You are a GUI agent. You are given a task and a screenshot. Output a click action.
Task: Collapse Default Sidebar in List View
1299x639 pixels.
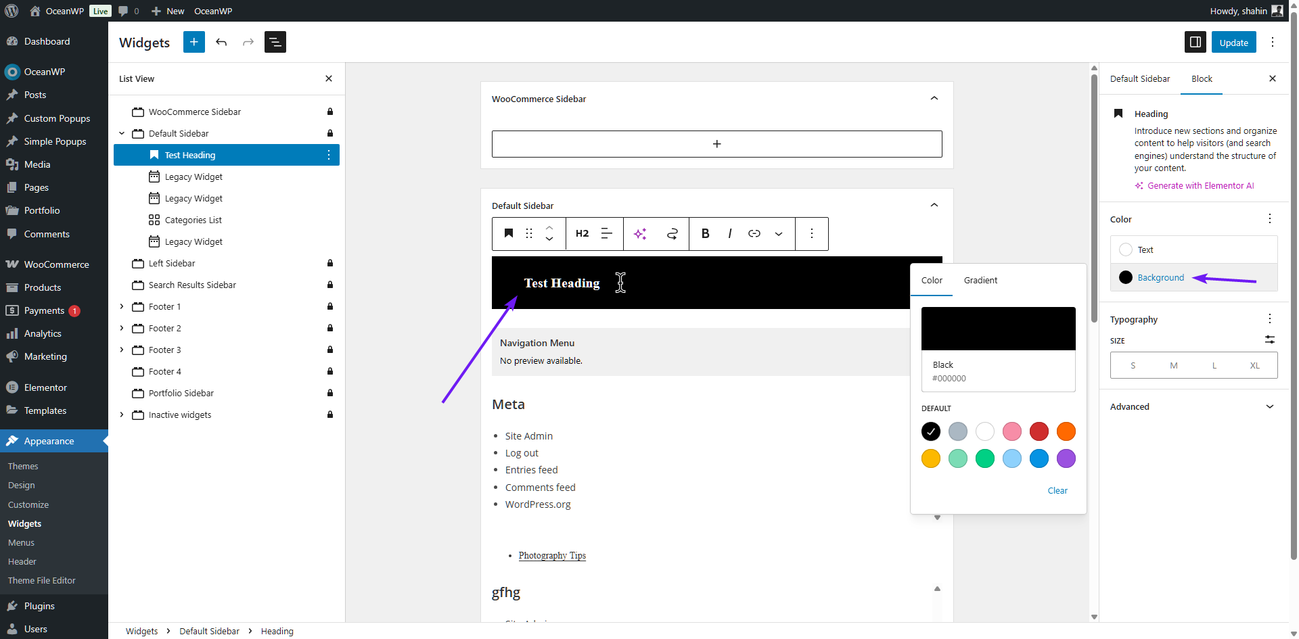pyautogui.click(x=122, y=133)
